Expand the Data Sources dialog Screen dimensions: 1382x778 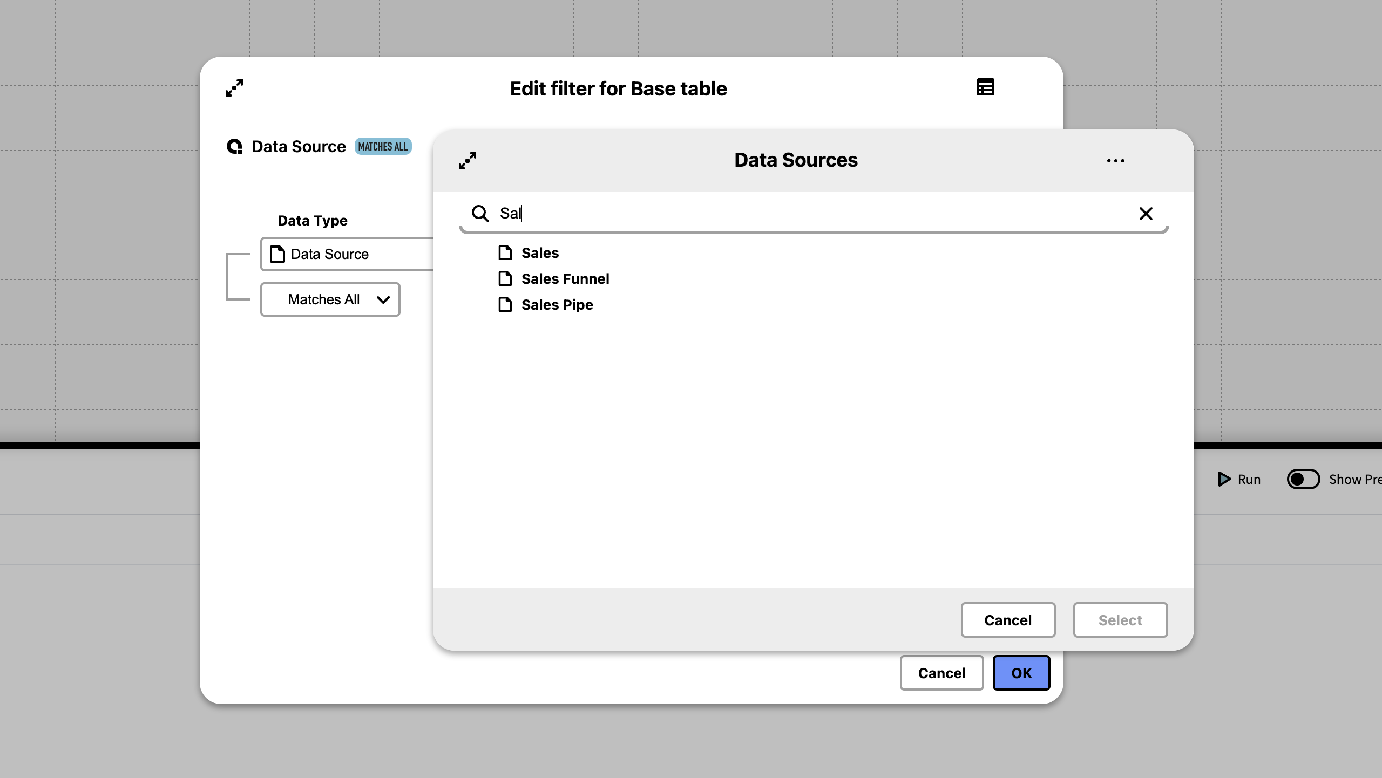pyautogui.click(x=468, y=160)
